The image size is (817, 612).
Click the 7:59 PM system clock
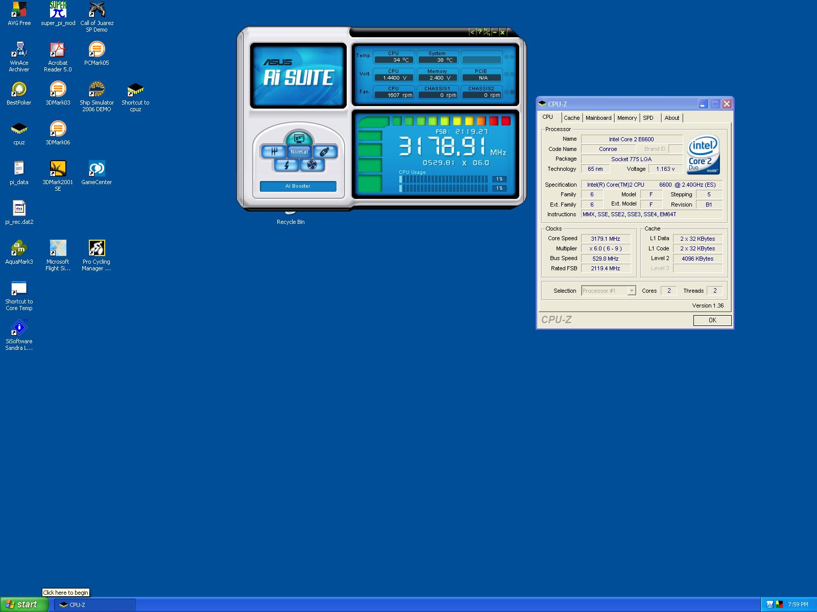click(x=798, y=605)
